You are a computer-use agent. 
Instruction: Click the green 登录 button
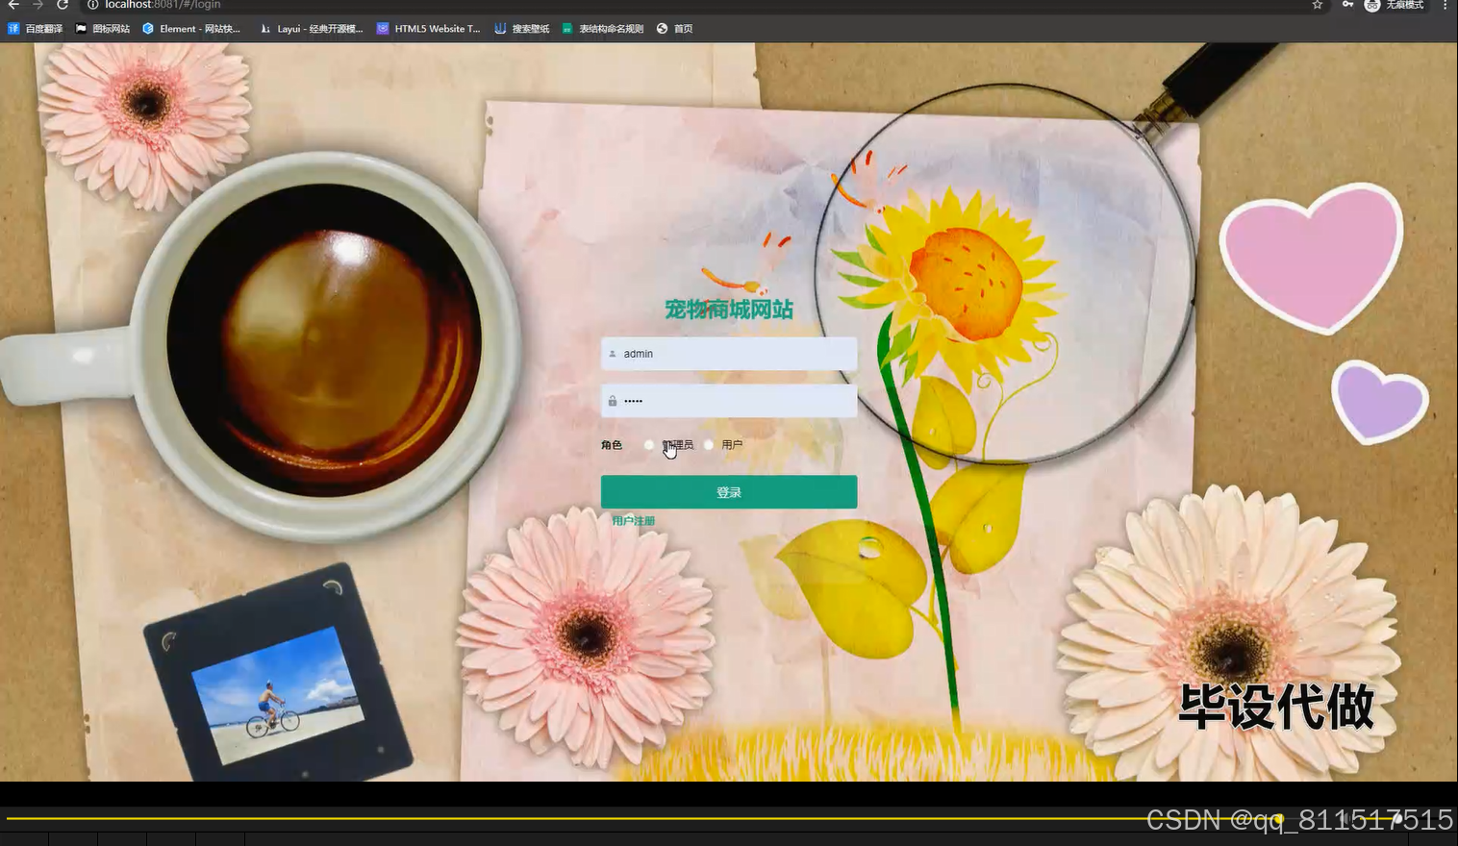(729, 492)
